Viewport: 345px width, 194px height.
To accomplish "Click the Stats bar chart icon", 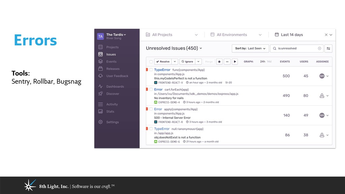I will click(x=100, y=111).
